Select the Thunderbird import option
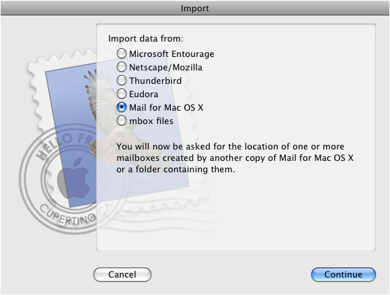Image resolution: width=390 pixels, height=295 pixels. tap(122, 80)
